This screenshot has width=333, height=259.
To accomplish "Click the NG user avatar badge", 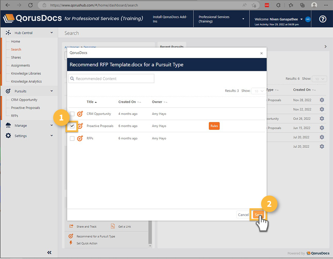I will click(308, 19).
